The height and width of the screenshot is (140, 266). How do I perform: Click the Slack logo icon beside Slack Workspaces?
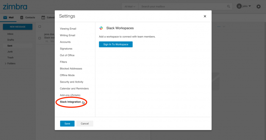click(101, 28)
